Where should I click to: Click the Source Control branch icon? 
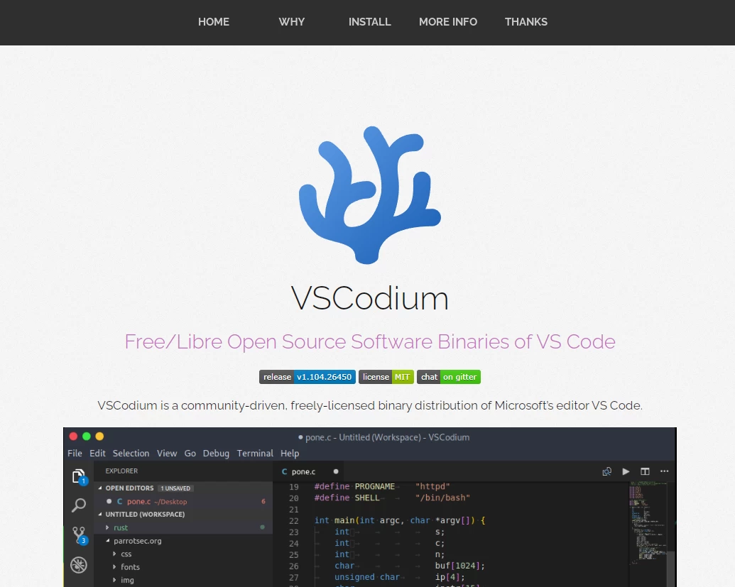coord(79,535)
